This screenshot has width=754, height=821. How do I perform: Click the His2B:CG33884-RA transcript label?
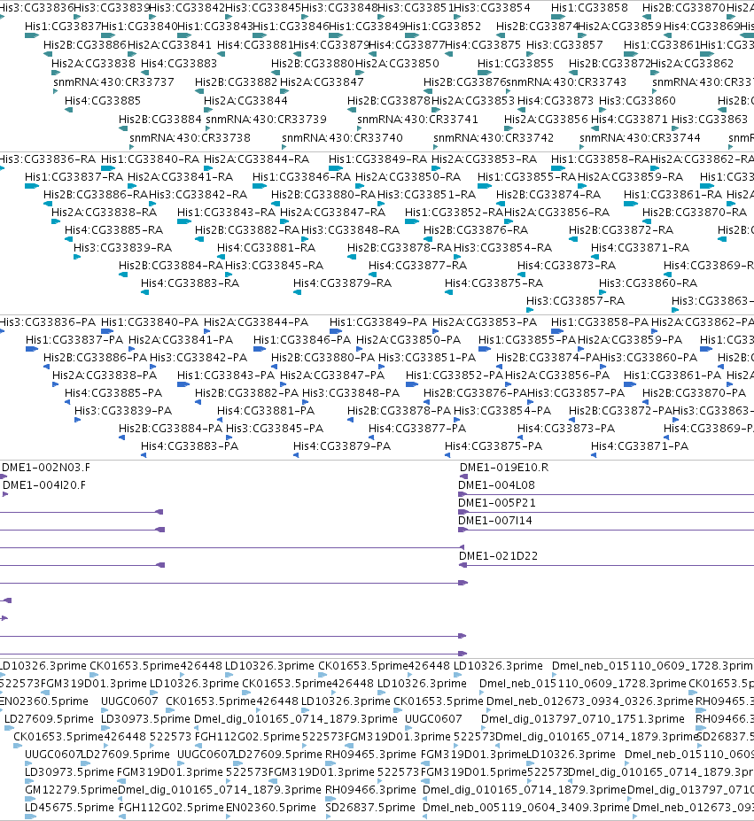point(171,266)
